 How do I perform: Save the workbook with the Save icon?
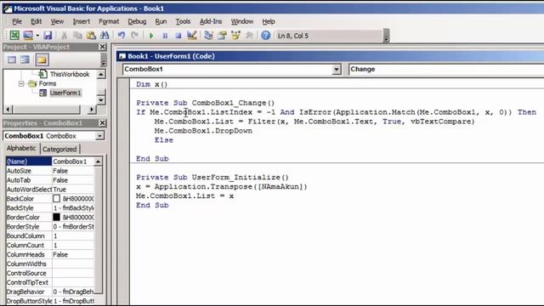48,36
